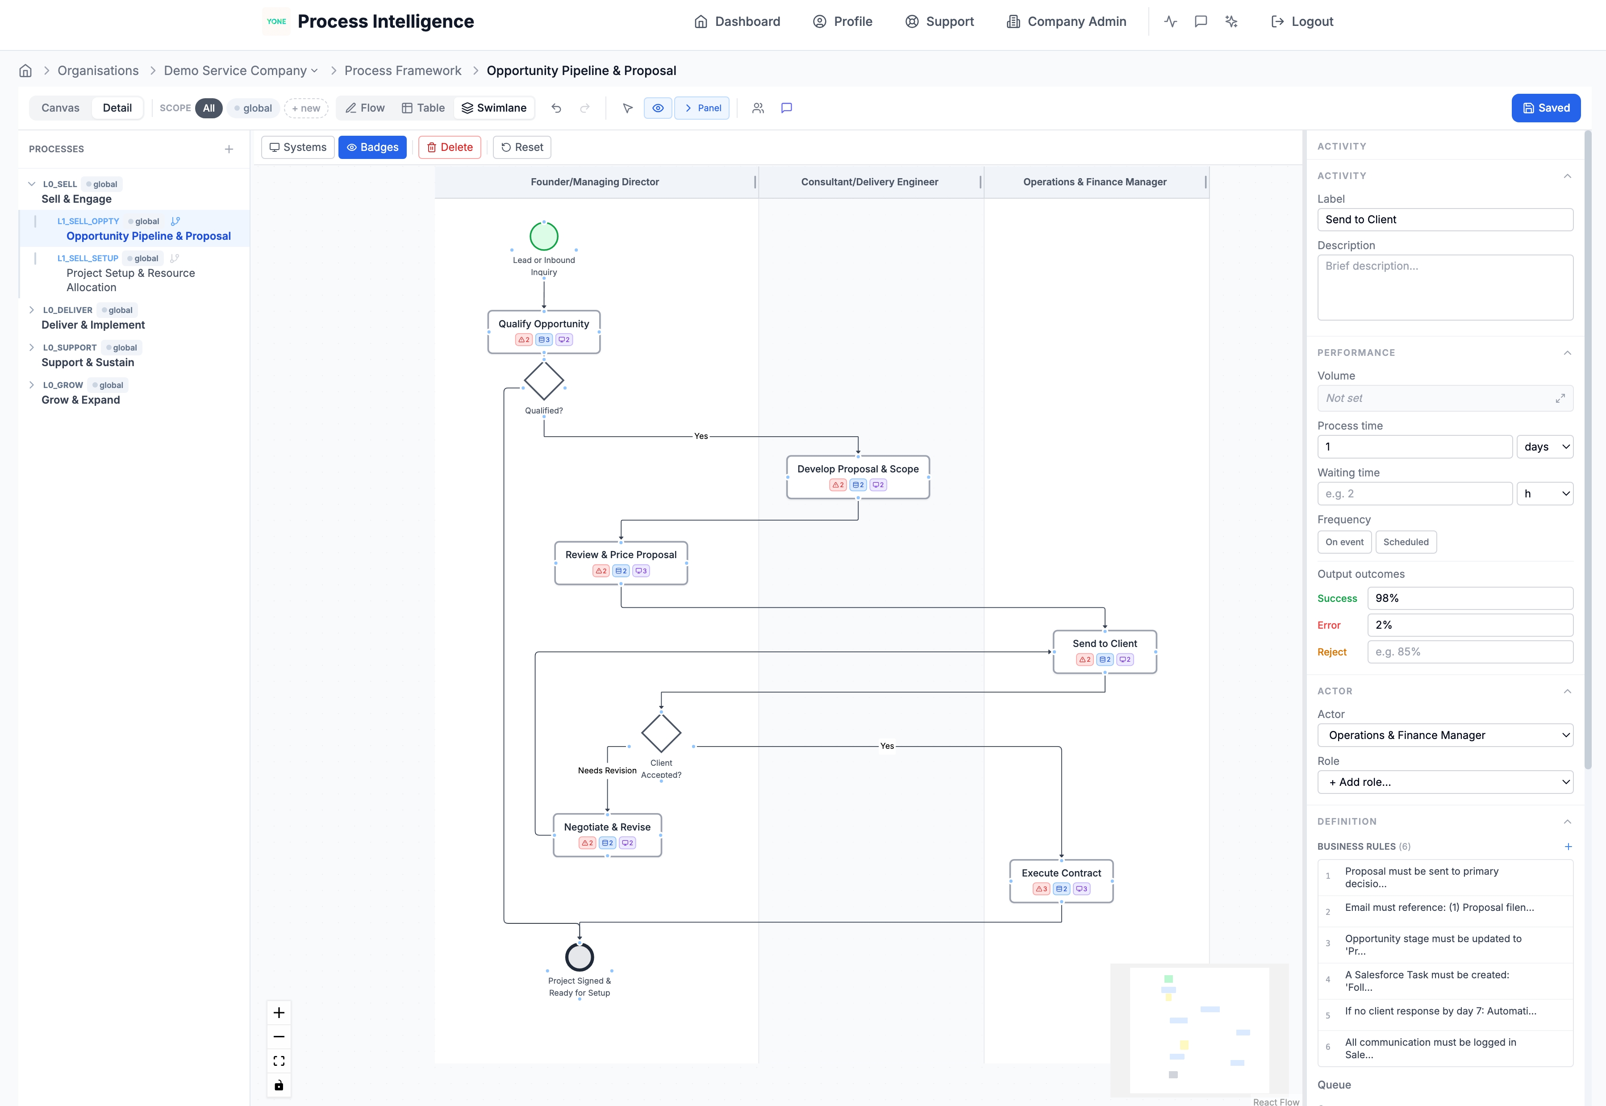Zoom out on the canvas

point(279,1037)
